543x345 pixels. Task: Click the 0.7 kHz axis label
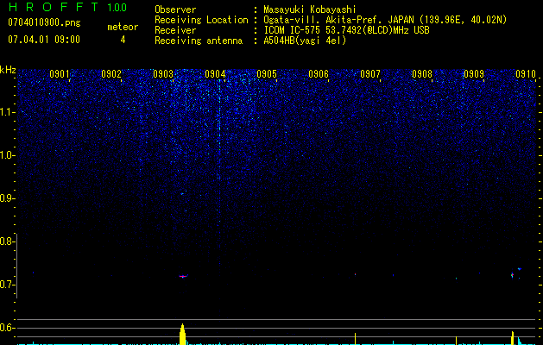[7, 285]
